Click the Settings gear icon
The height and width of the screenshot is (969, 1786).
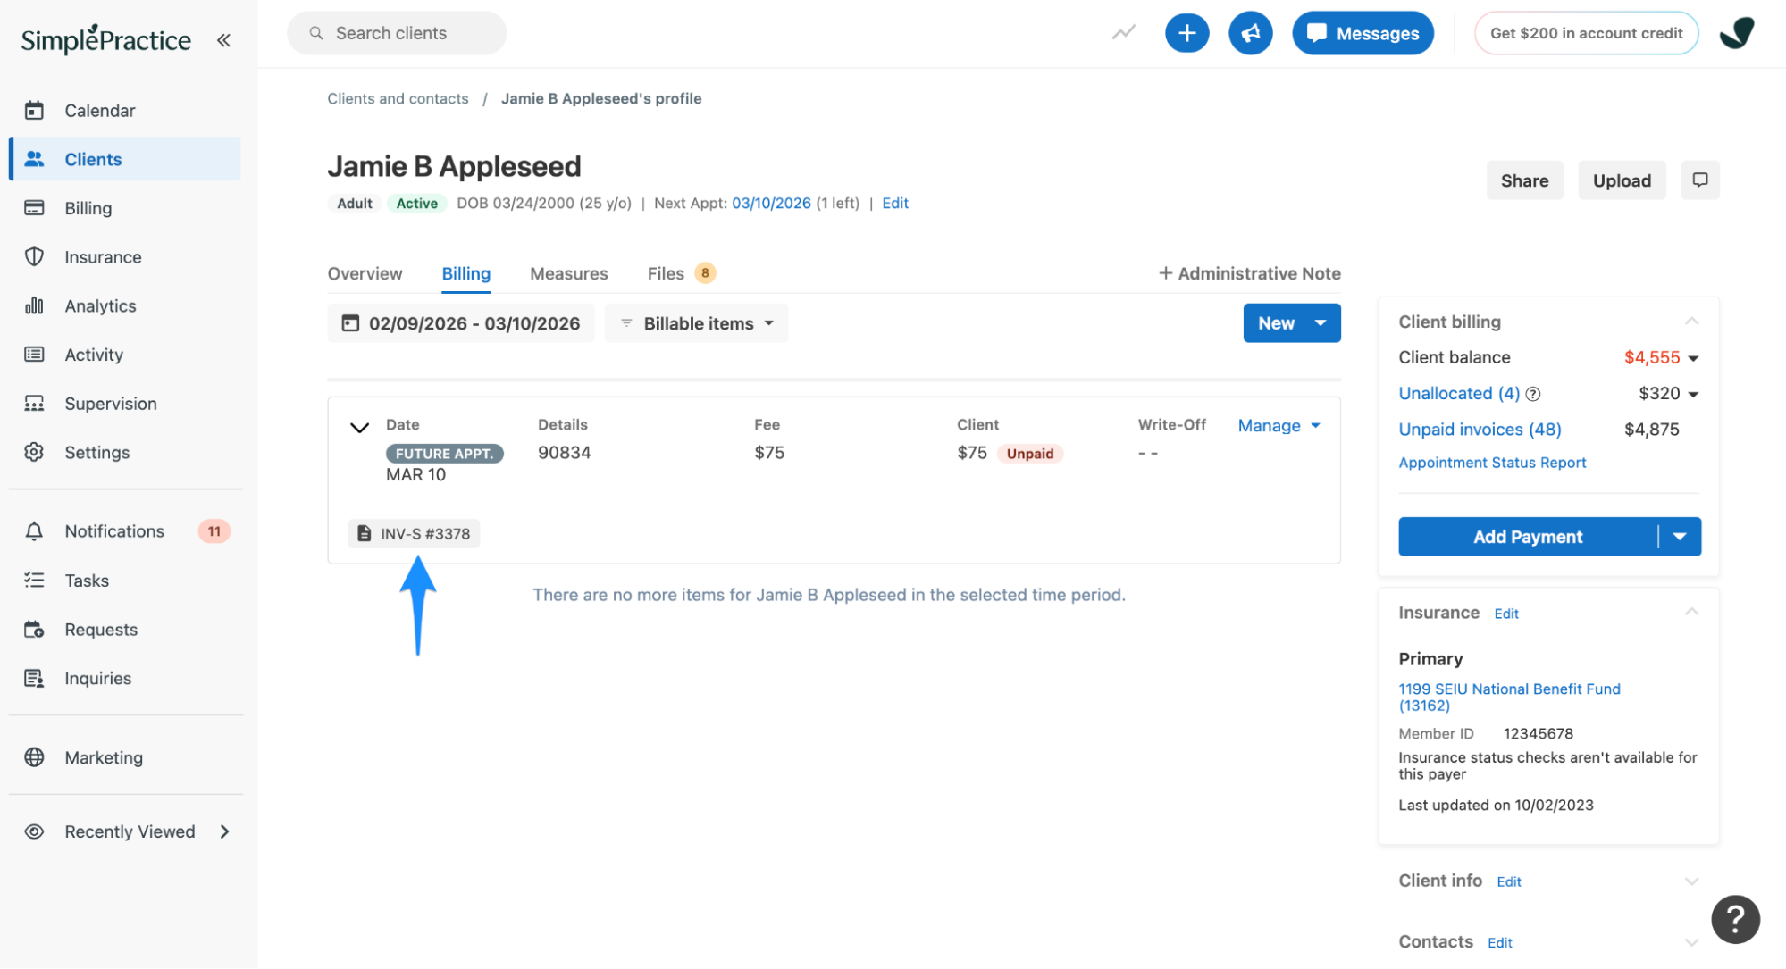[x=34, y=452]
